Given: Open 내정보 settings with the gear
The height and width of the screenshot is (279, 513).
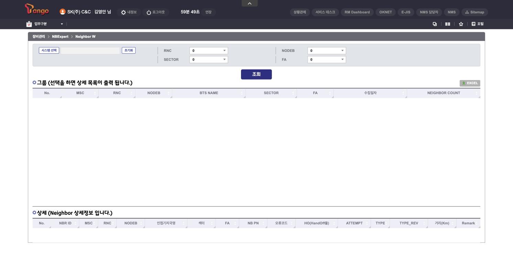Looking at the screenshot, I should pyautogui.click(x=129, y=12).
